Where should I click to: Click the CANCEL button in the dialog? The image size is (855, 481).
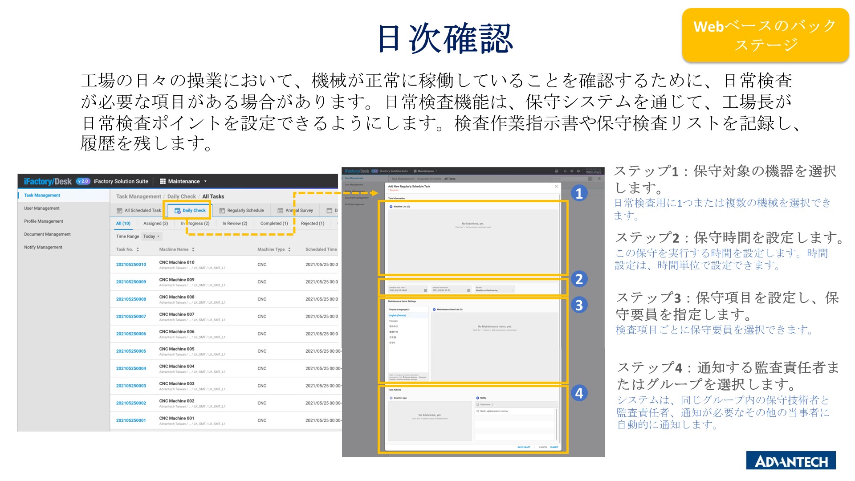pyautogui.click(x=543, y=447)
